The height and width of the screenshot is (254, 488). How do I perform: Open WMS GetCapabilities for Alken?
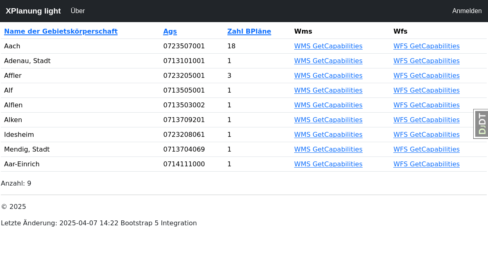click(328, 120)
